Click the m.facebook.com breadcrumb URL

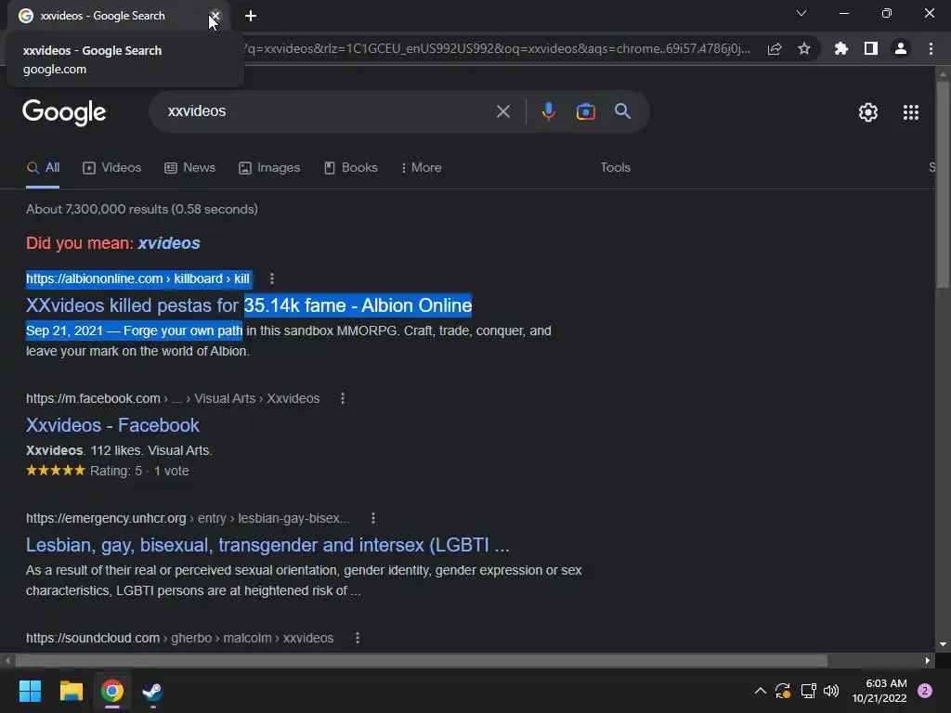pos(173,398)
